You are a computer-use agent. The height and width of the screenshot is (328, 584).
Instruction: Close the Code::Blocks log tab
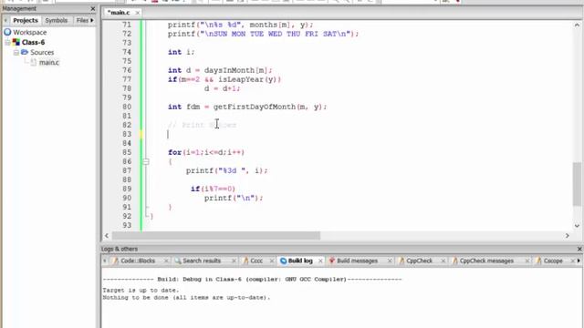[166, 261]
